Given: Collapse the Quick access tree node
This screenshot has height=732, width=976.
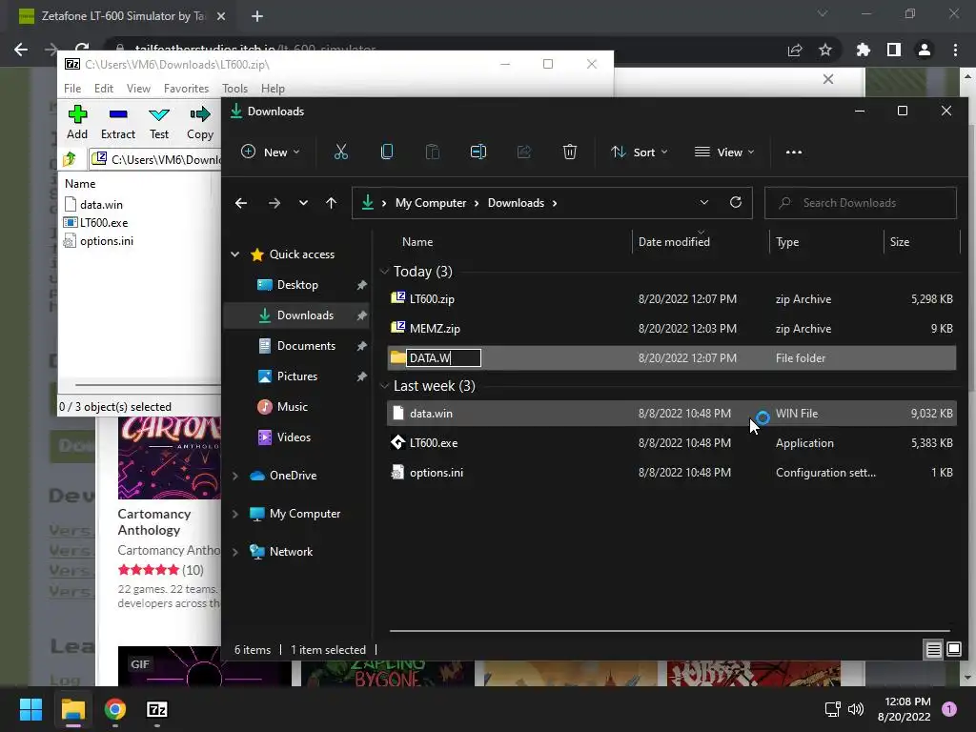Looking at the screenshot, I should coord(235,254).
